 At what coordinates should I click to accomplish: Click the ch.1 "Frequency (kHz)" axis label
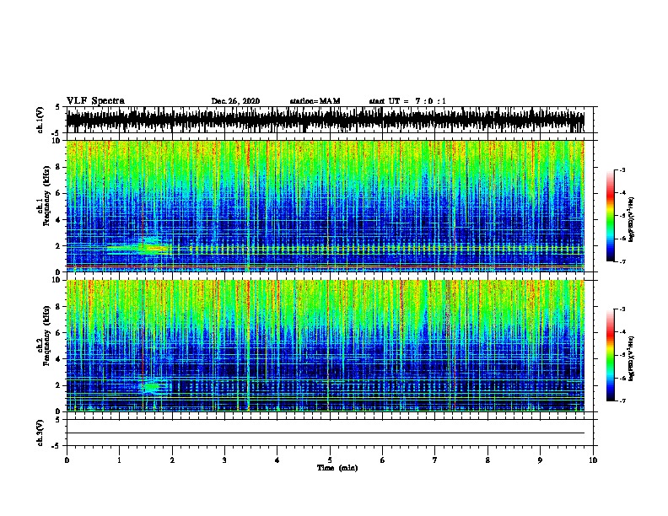pos(46,196)
